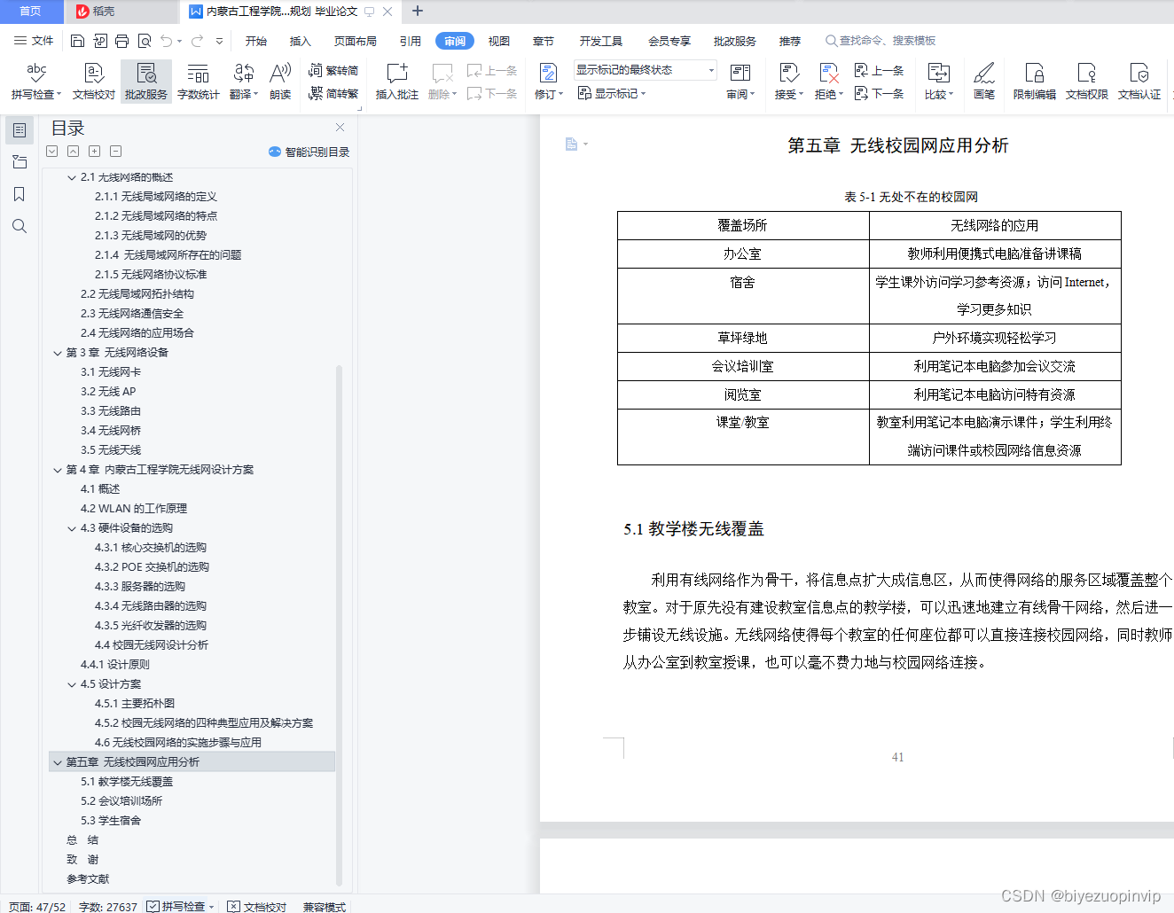Image resolution: width=1174 pixels, height=913 pixels.
Task: Convert traditional to simplified Chinese (繁转简)
Action: click(333, 70)
